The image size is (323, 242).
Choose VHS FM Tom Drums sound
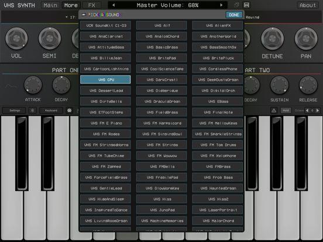218,145
